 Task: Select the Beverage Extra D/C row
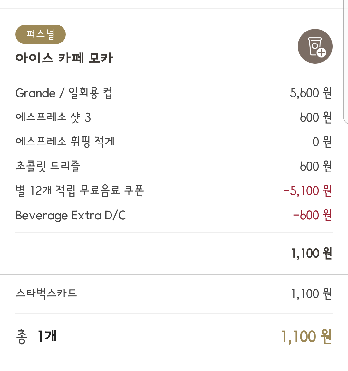point(174,215)
